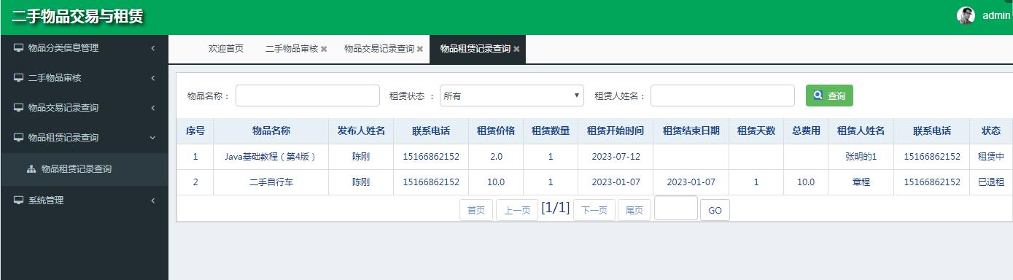Image resolution: width=1013 pixels, height=280 pixels.
Task: Go to 首页 pagination button
Action: coord(476,210)
